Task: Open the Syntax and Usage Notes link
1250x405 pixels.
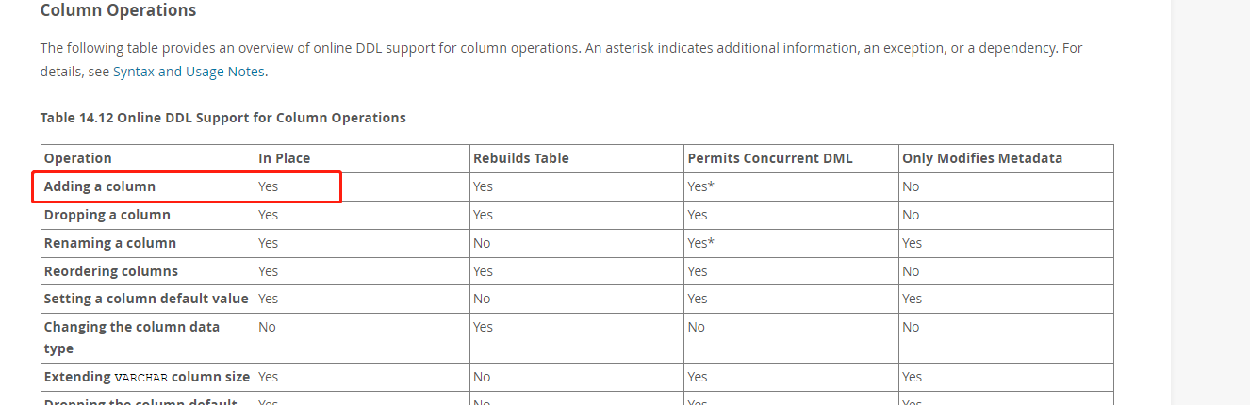Action: (x=189, y=72)
